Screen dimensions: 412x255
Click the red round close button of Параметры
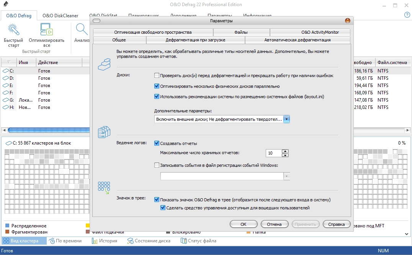347,21
